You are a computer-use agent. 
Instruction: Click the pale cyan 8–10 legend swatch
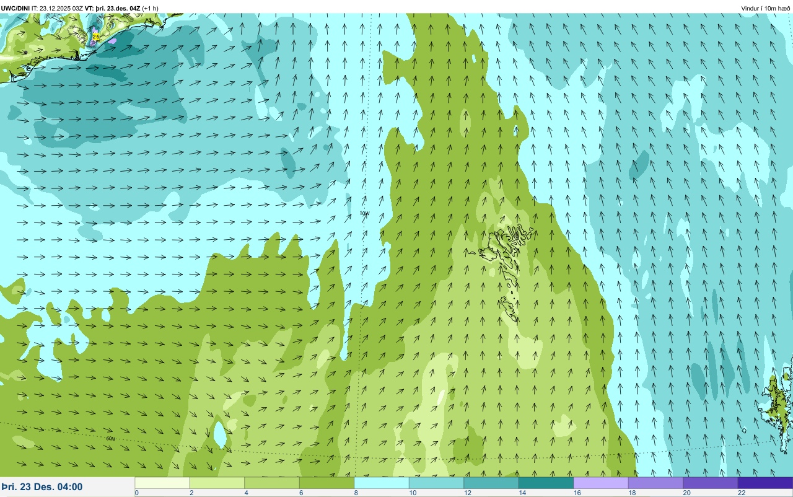point(382,483)
